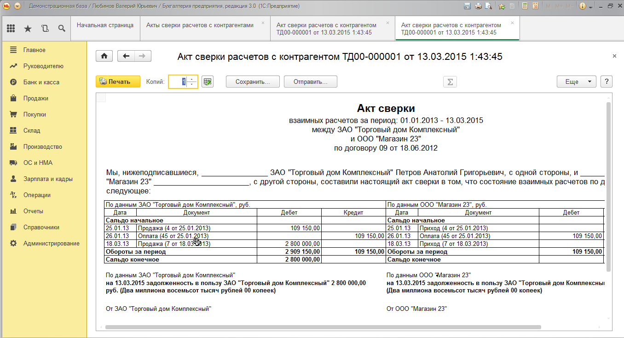This screenshot has width=624, height=338.
Task: Navigate forward with right arrow
Action: pyautogui.click(x=143, y=56)
